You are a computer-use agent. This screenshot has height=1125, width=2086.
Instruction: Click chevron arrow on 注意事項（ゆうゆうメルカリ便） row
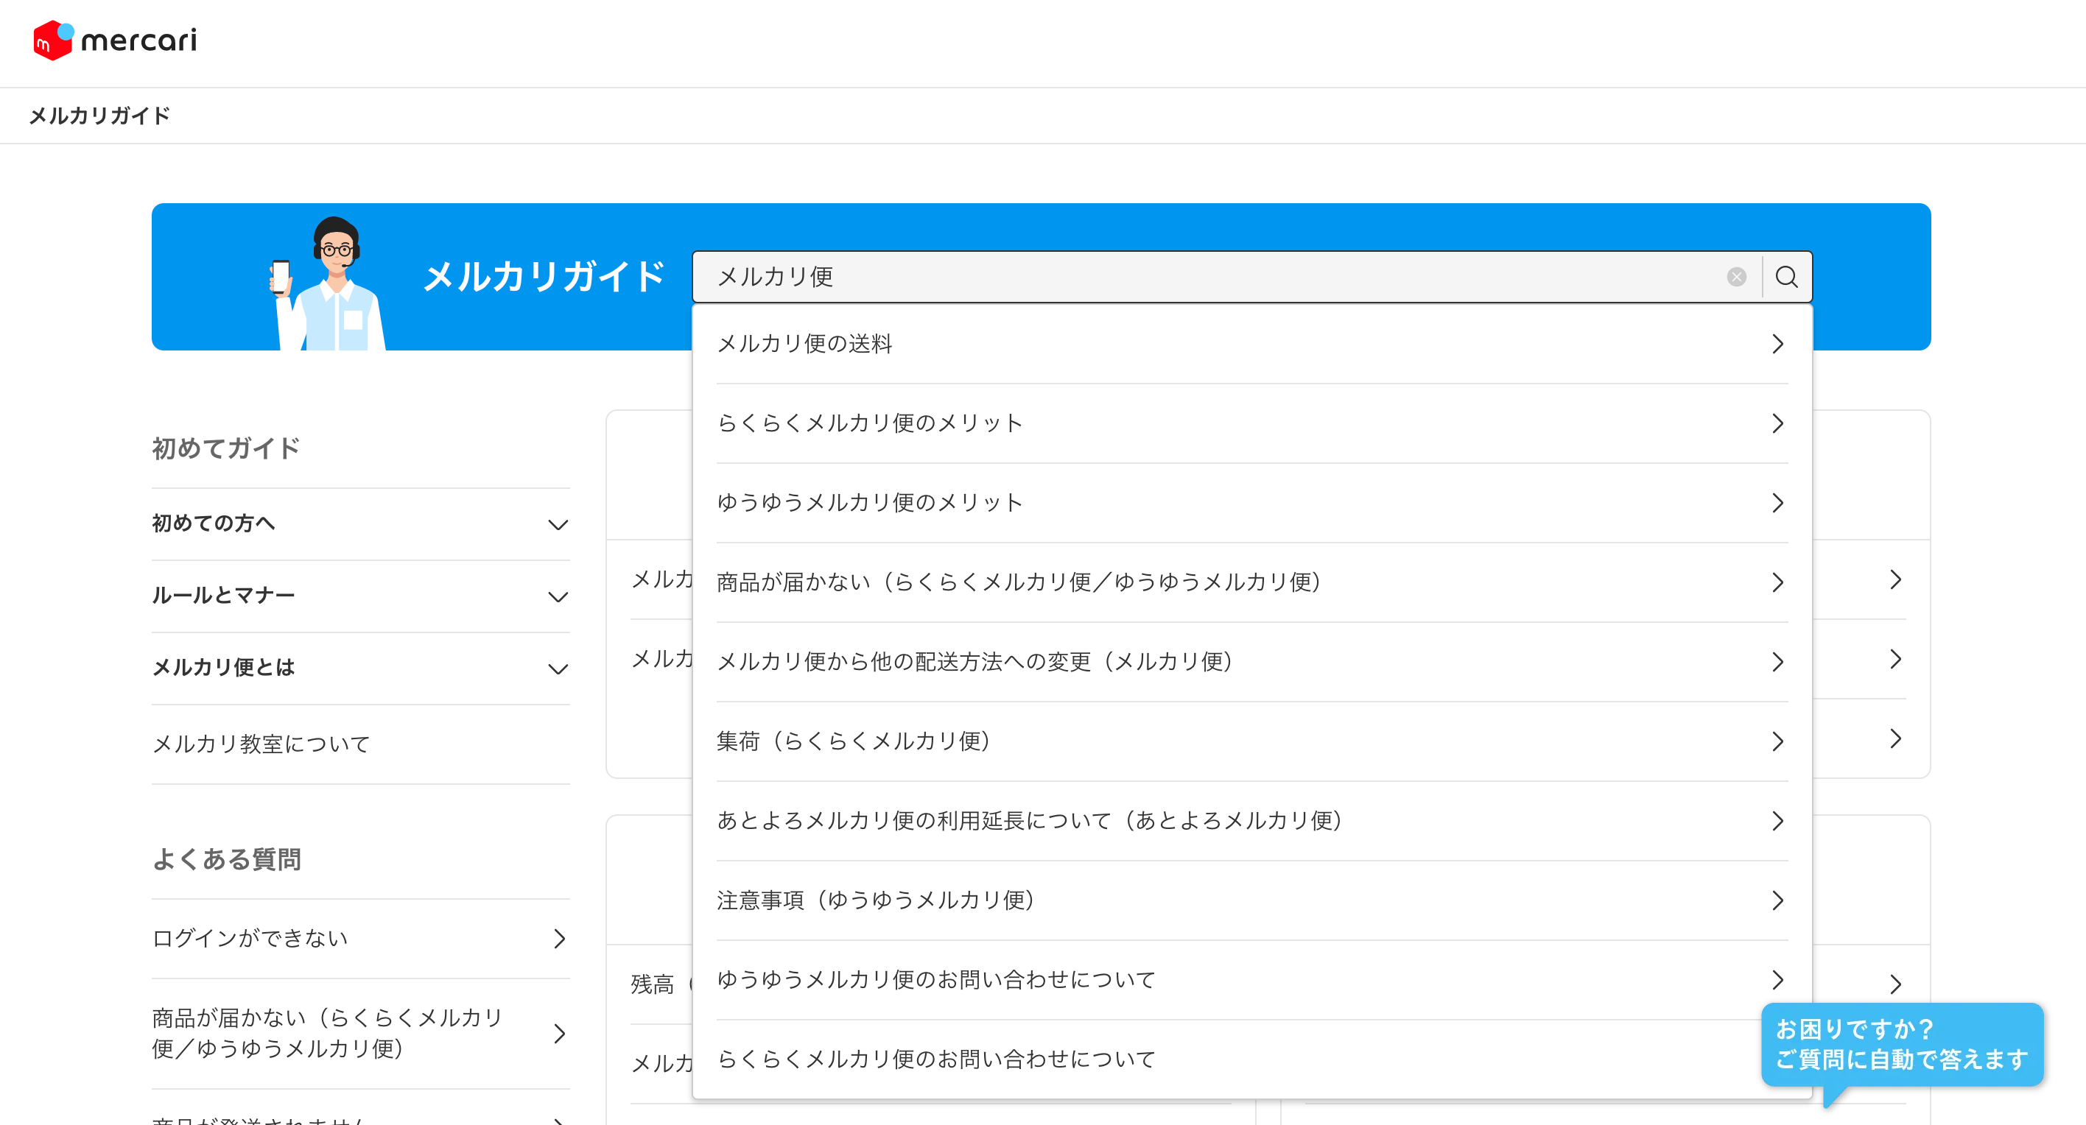click(1777, 900)
